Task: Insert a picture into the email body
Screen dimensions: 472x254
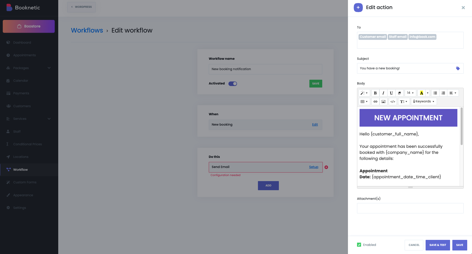Action: 383,102
